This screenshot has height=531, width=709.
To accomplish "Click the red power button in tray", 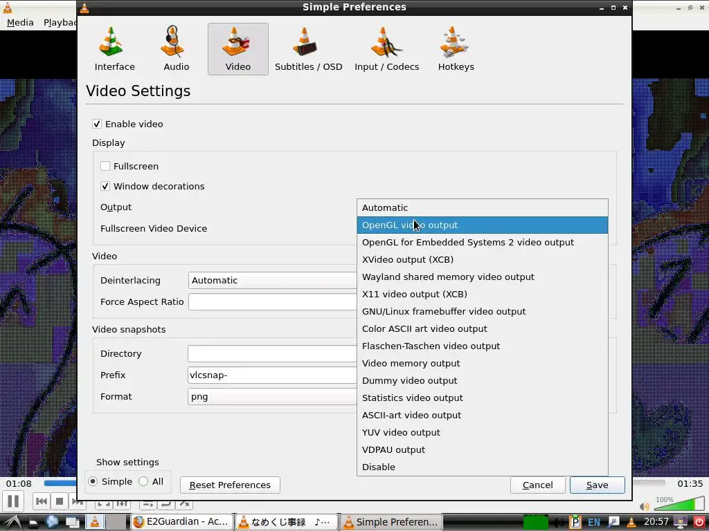I will [x=700, y=522].
